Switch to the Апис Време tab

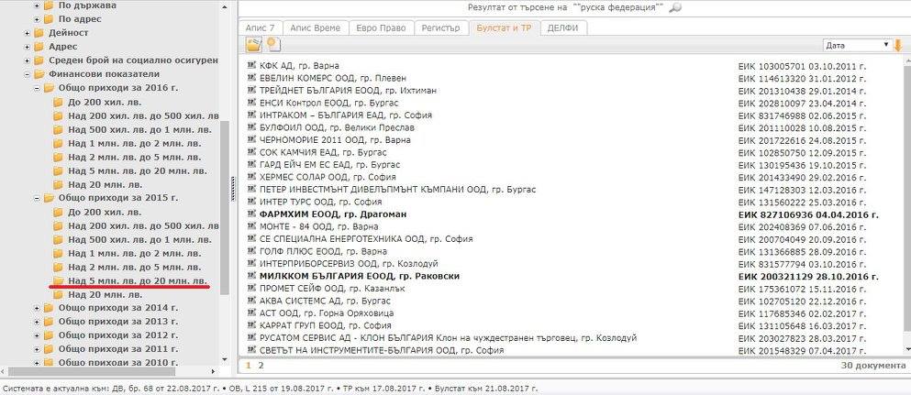(x=317, y=27)
